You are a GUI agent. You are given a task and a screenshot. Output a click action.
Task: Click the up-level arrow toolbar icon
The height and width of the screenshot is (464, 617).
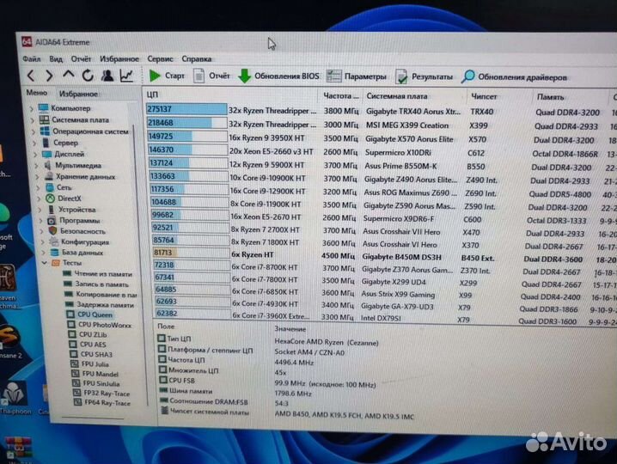(x=69, y=75)
